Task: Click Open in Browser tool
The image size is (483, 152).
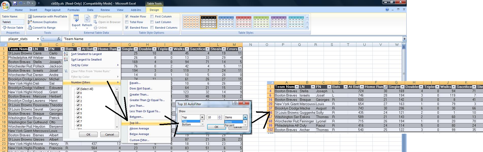Action: 107,22
